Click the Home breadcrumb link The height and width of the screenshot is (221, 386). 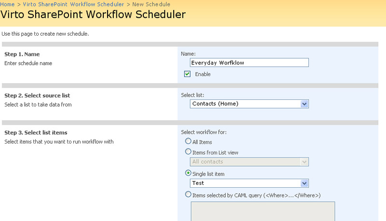(7, 4)
